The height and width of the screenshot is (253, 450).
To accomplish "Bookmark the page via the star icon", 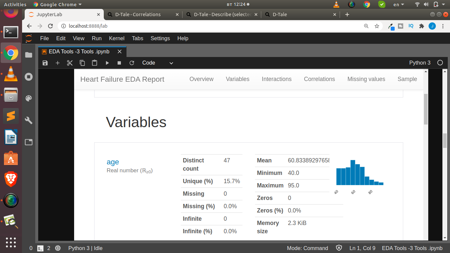I will (377, 26).
